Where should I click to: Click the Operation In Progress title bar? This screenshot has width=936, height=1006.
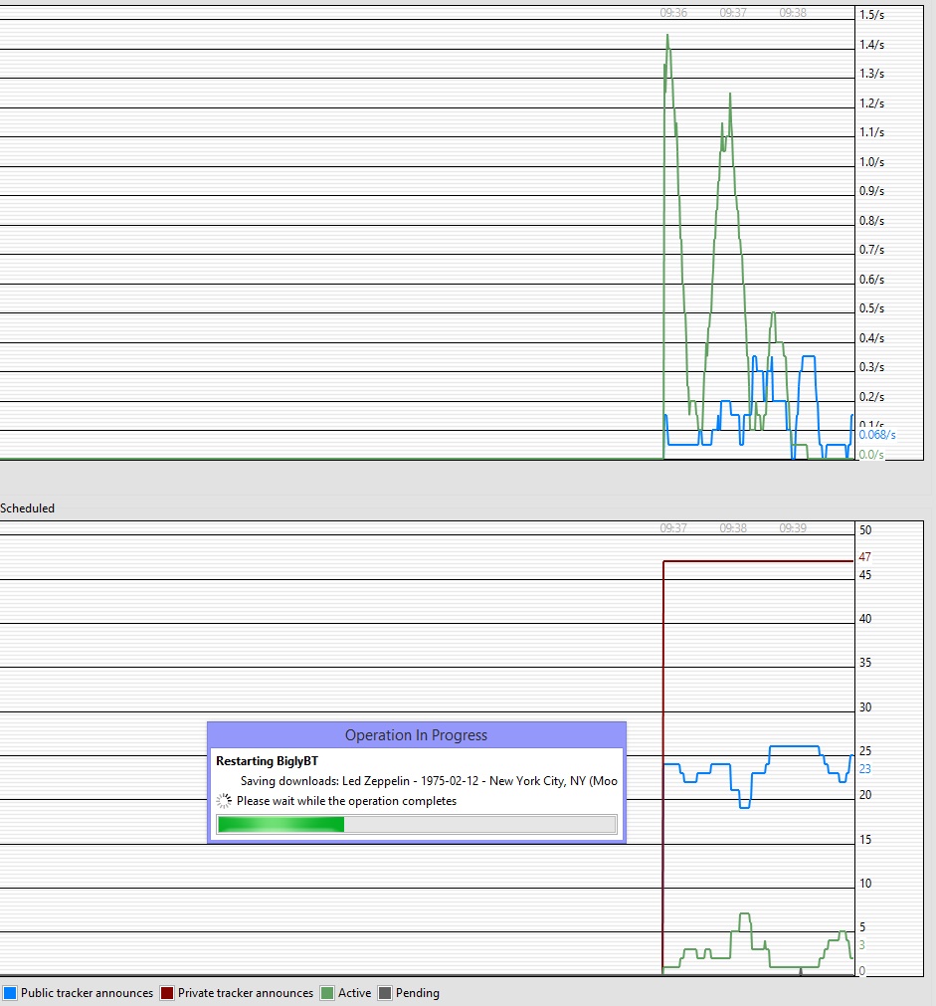click(416, 734)
